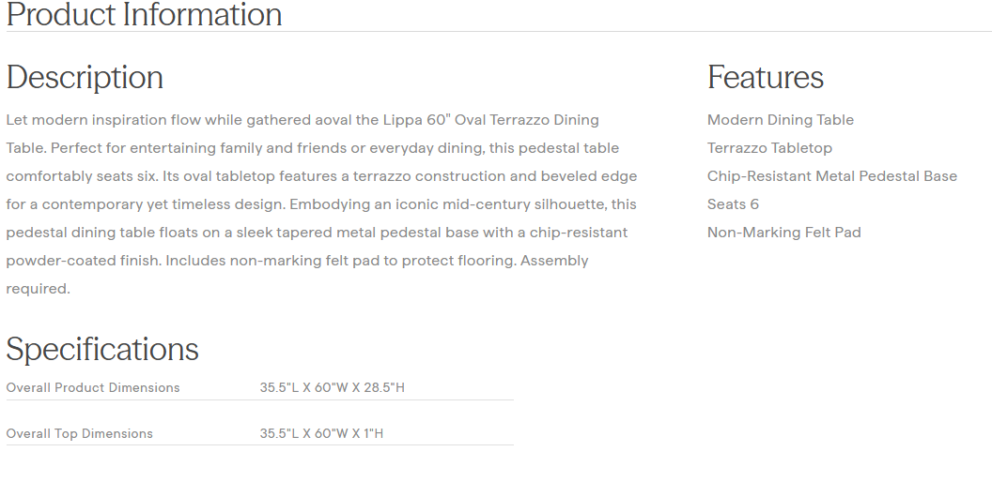The height and width of the screenshot is (482, 992).
Task: Click Chip-Resistant Metal Pedestal Base feature
Action: (832, 176)
